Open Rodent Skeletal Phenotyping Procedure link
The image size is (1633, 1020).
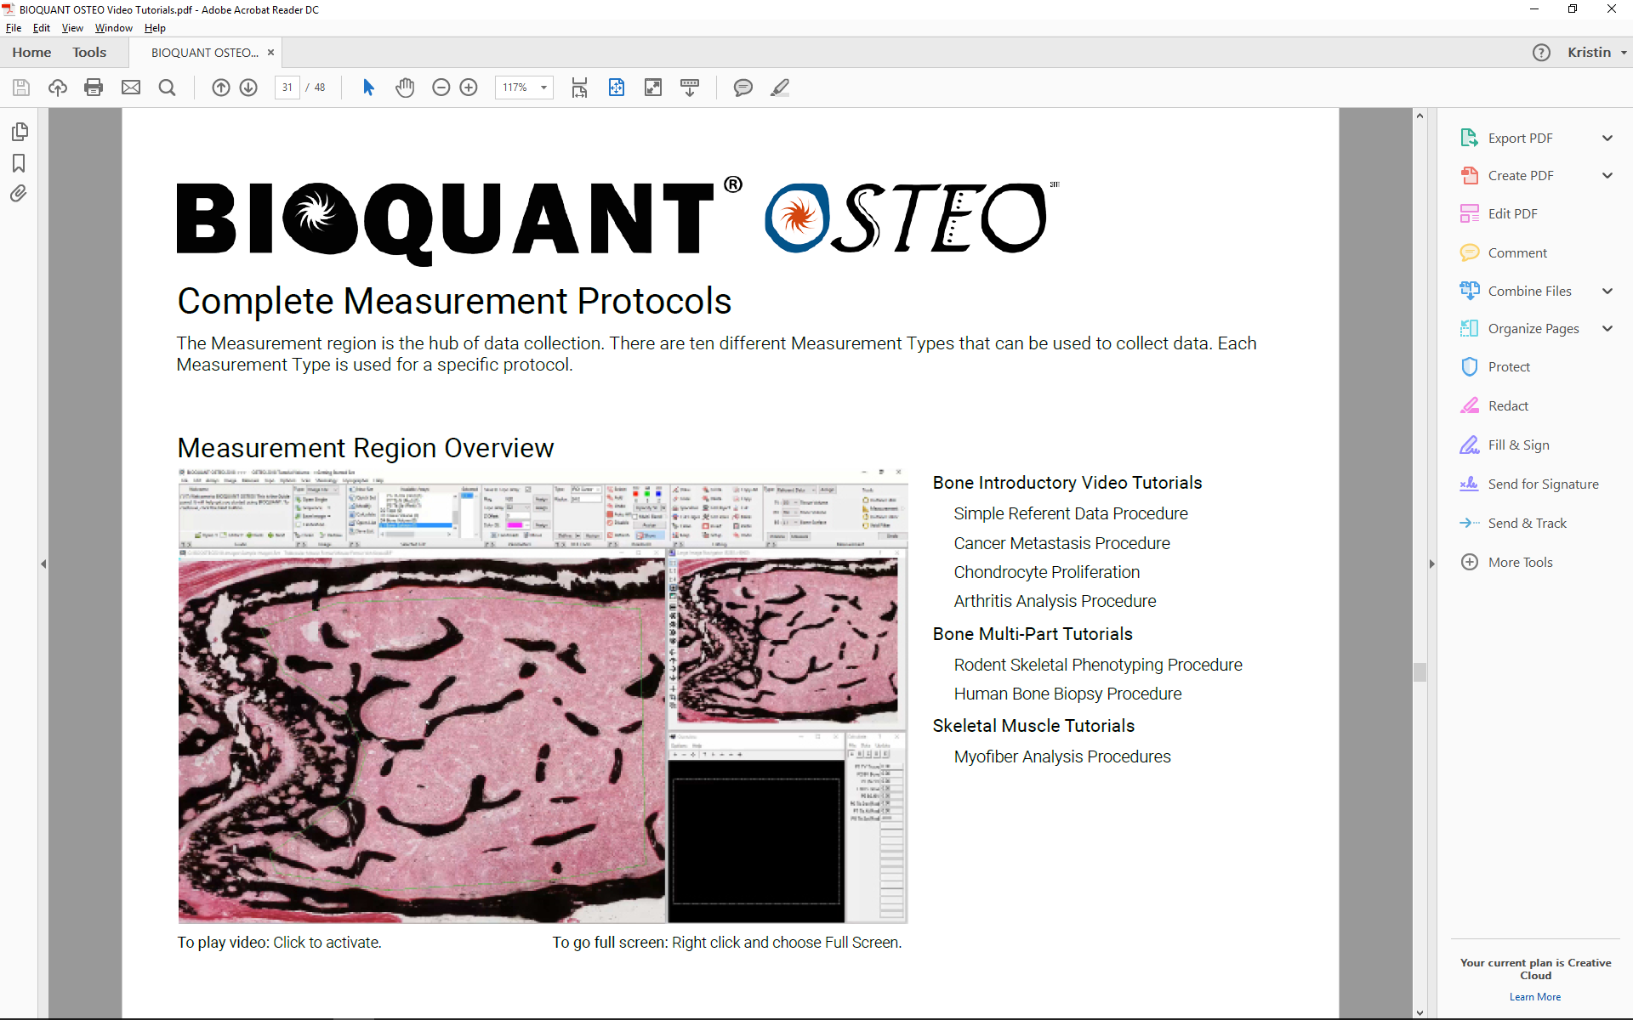[x=1098, y=665]
